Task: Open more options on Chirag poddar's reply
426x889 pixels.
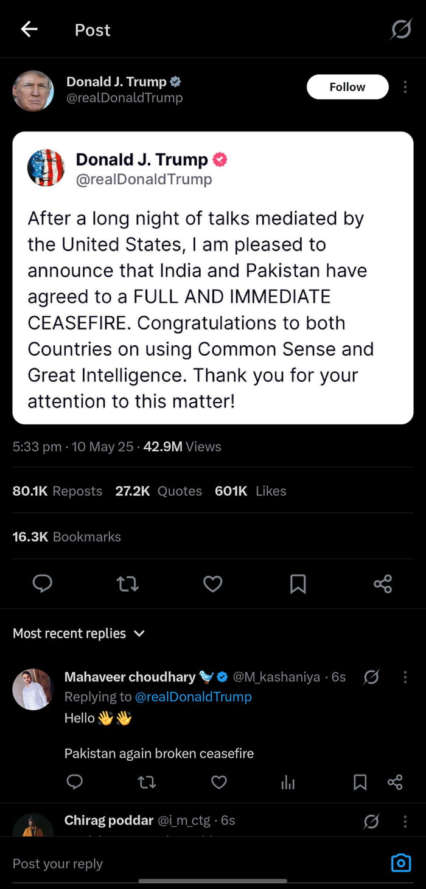Action: [x=405, y=821]
